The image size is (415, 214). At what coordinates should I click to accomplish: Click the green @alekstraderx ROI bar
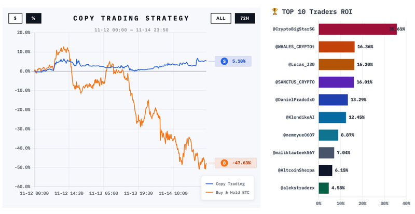323,188
